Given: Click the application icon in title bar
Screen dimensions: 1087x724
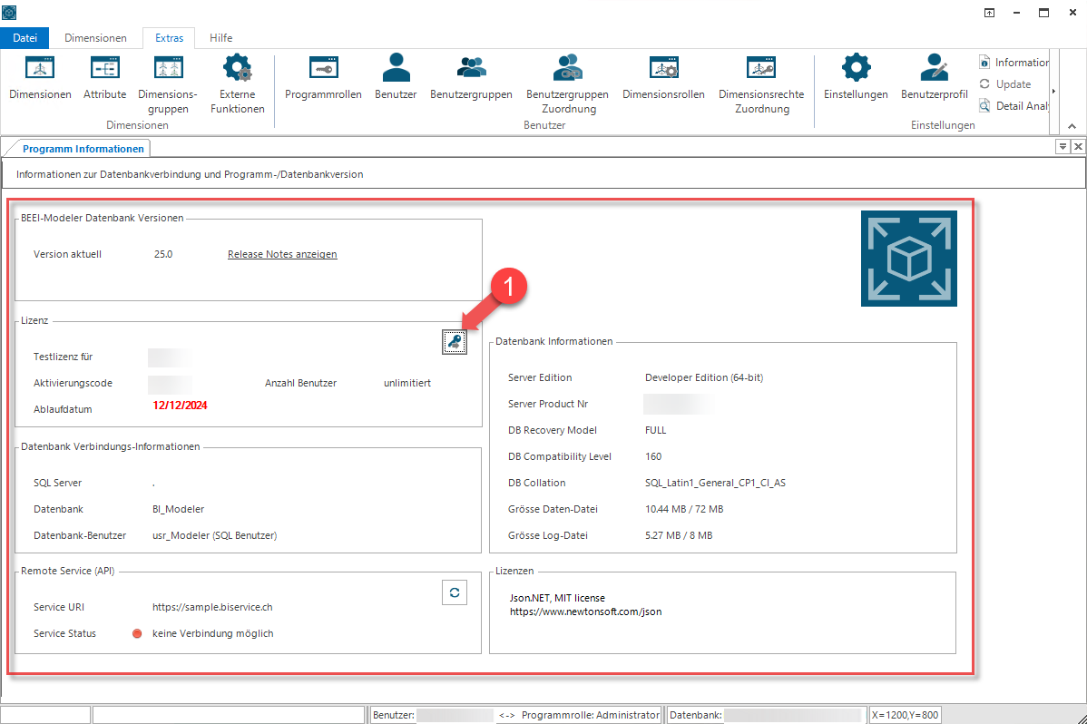Looking at the screenshot, I should (9, 13).
